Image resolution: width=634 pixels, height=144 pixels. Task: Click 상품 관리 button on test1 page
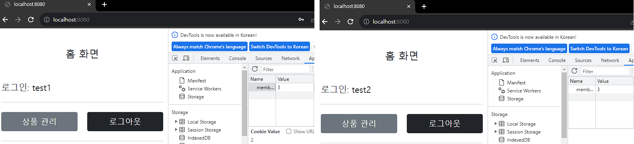(x=39, y=122)
